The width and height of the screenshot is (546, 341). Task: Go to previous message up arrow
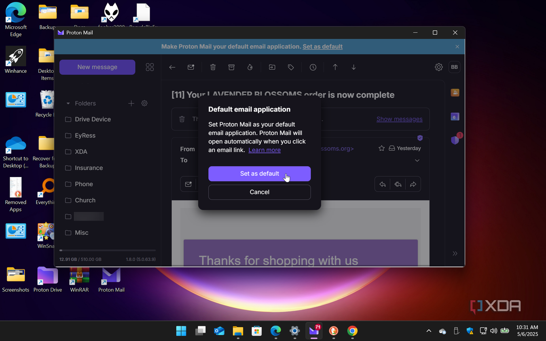(335, 67)
